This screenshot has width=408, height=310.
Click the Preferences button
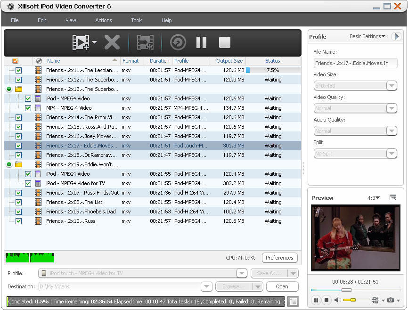279,258
